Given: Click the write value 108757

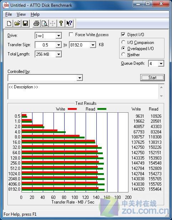Looking at the screenshot, I should click(x=138, y=137).
